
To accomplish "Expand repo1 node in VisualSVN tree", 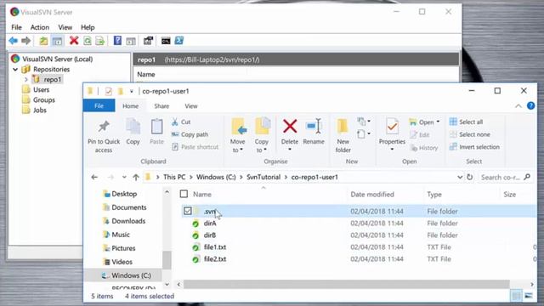I will tap(25, 79).
